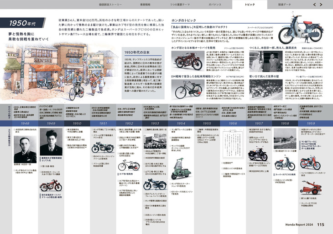Click the カブF型発売 caption in 1952 column
This screenshot has height=234, width=333.
126,174
